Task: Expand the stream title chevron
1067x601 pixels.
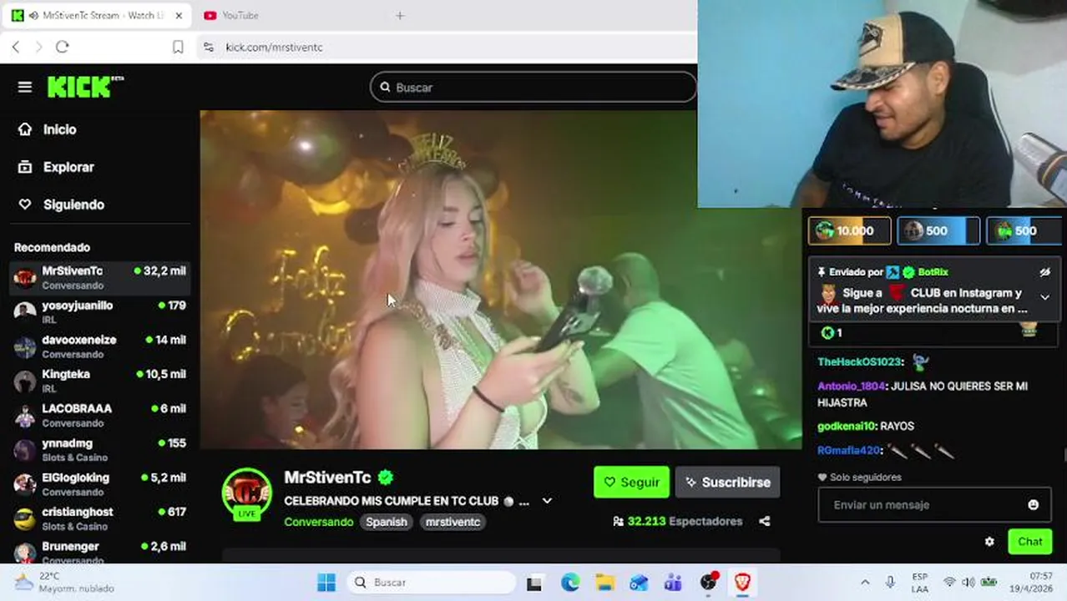Action: pyautogui.click(x=547, y=501)
